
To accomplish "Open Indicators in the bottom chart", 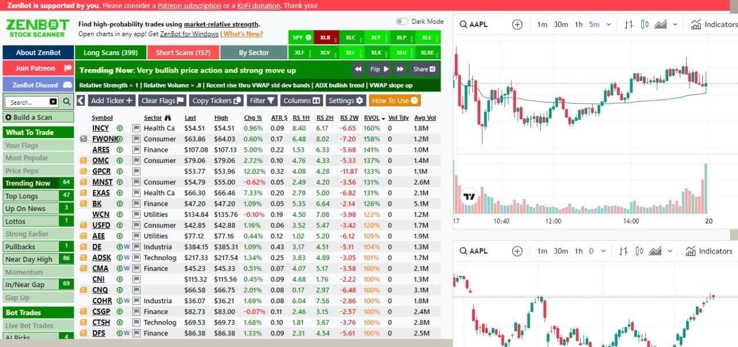I will 709,251.
